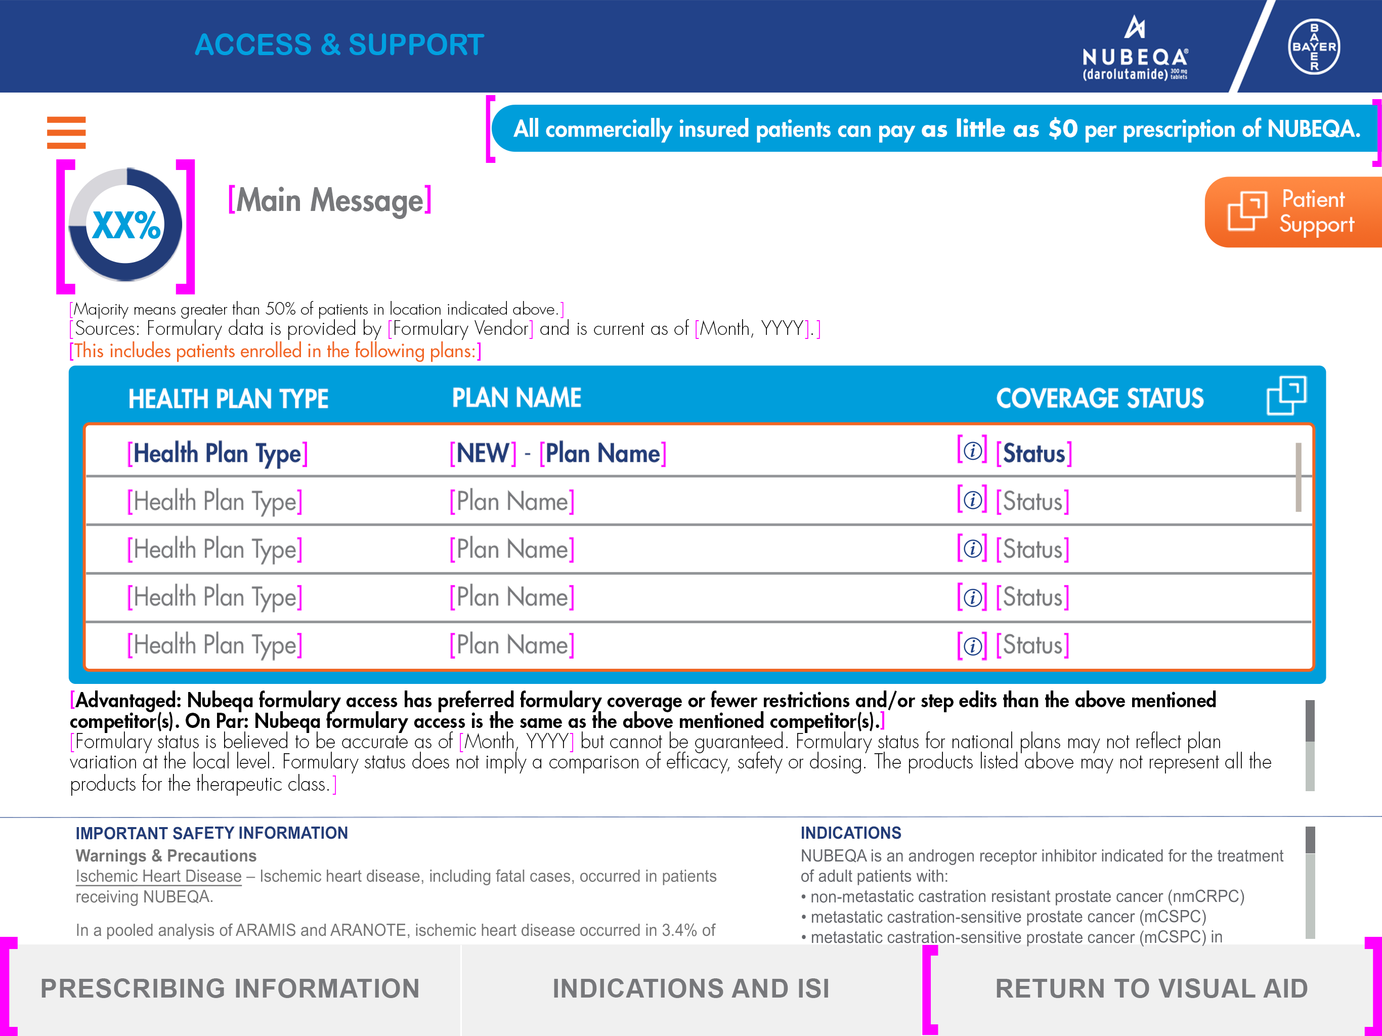Click the Warnings & Precautions subheading
This screenshot has height=1036, width=1382.
[166, 855]
